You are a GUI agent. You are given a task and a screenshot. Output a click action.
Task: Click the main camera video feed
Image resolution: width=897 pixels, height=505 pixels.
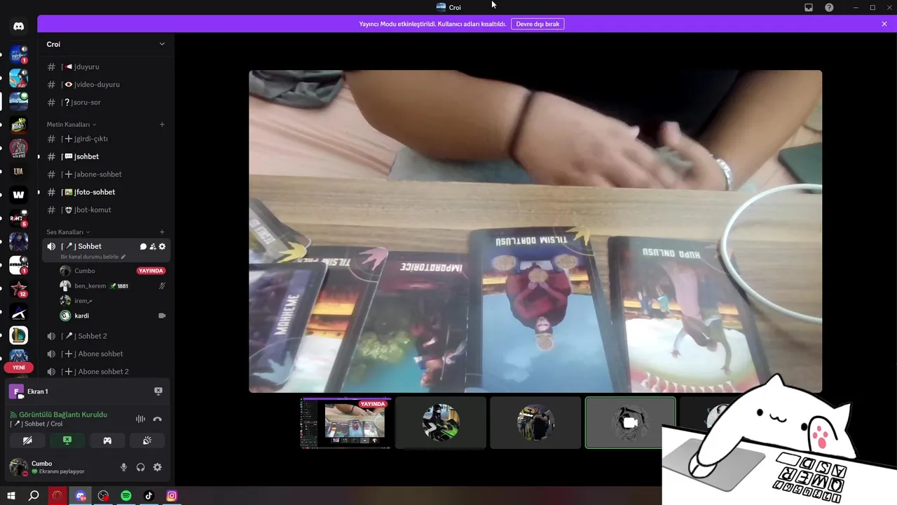[x=535, y=231]
